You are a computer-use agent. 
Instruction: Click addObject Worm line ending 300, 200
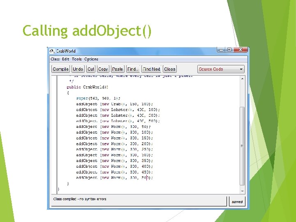point(114,143)
